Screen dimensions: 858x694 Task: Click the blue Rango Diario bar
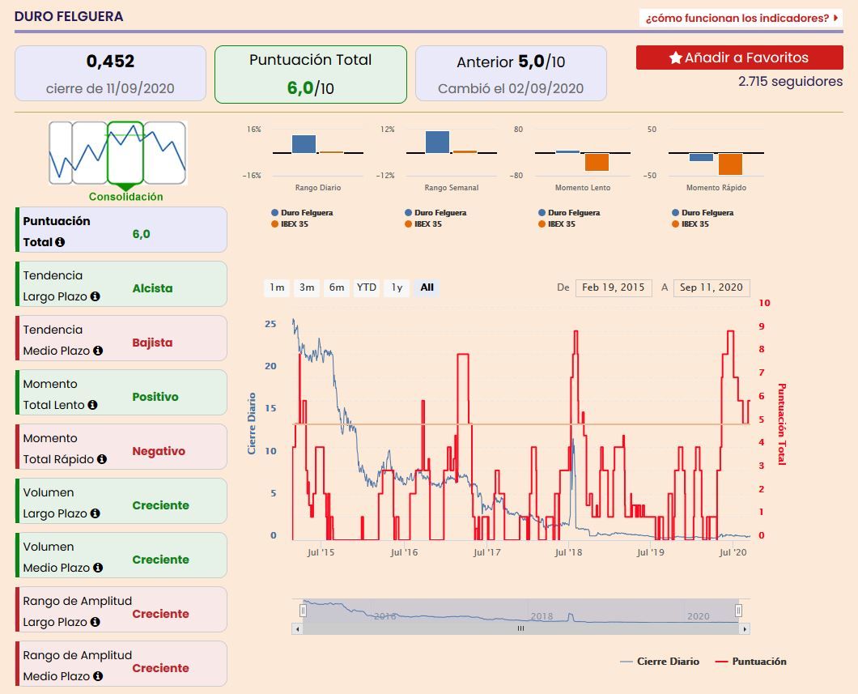point(304,144)
